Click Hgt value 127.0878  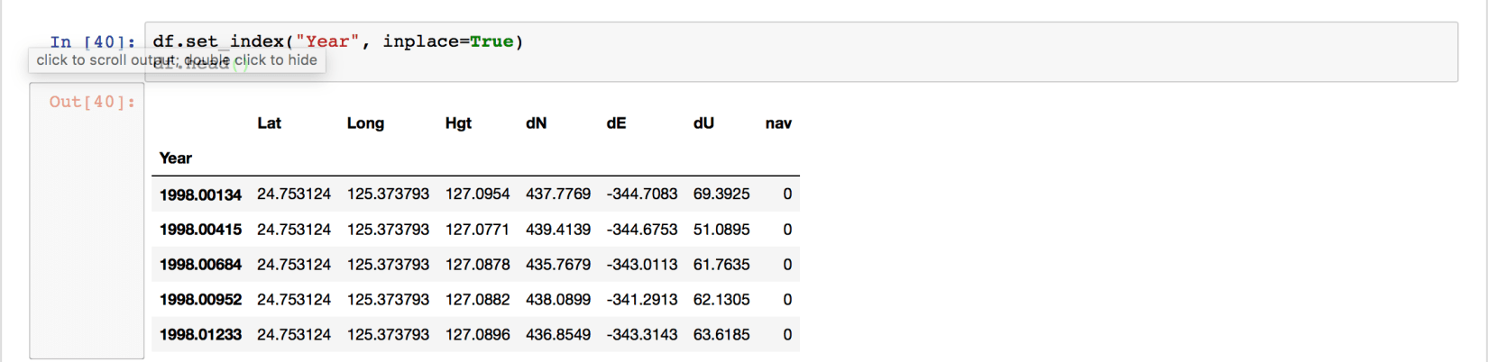(477, 265)
